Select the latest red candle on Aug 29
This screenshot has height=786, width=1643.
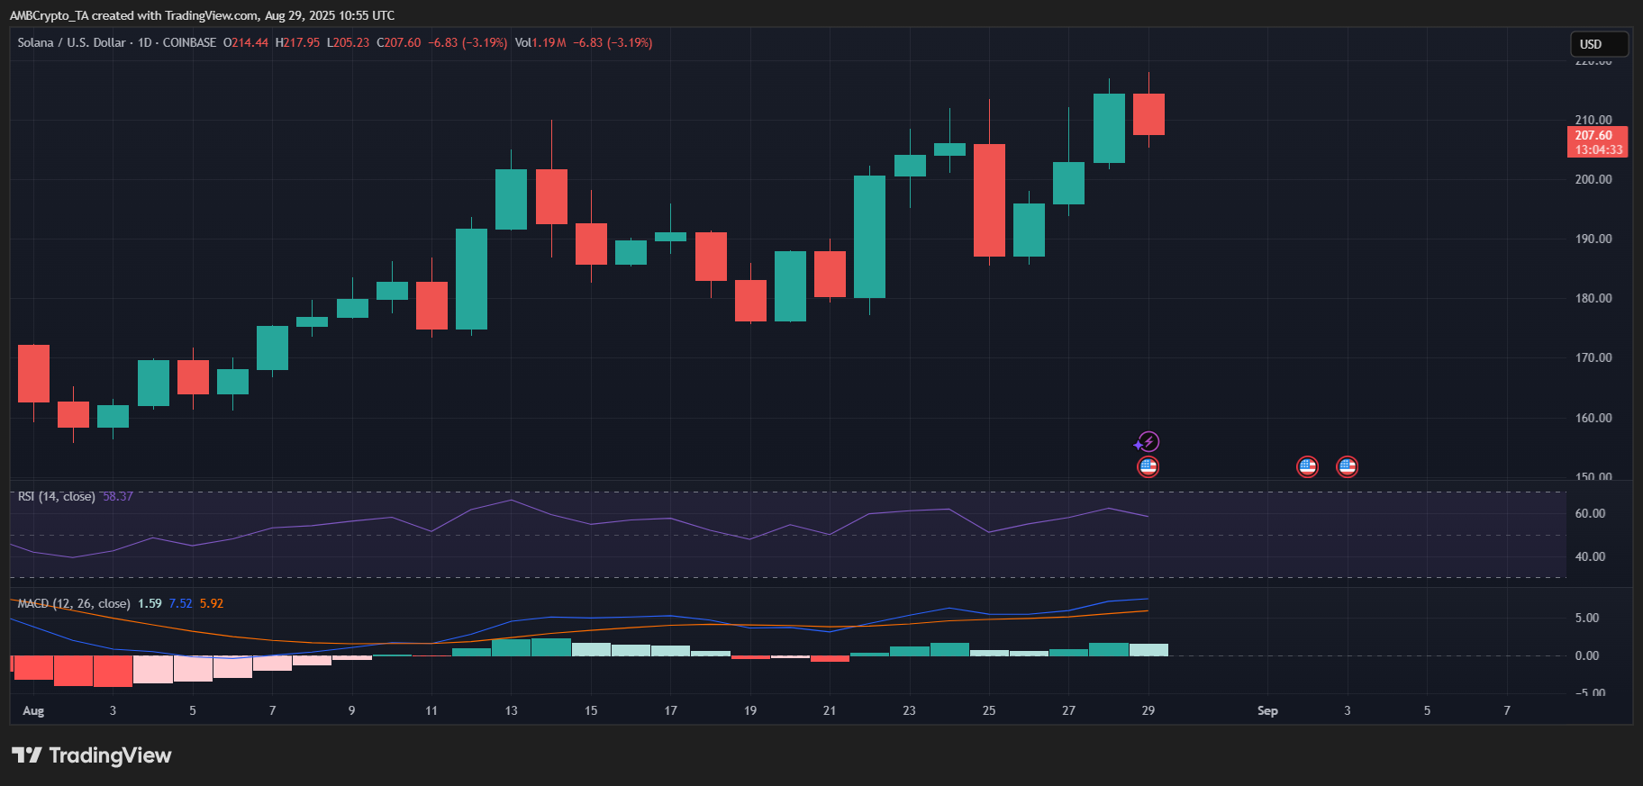[1148, 114]
